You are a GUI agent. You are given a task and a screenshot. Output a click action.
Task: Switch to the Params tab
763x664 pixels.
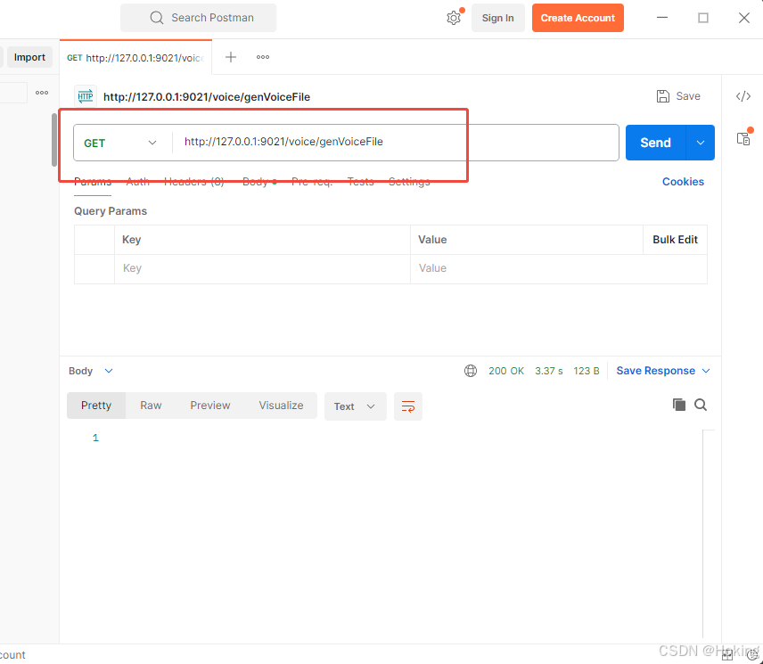93,182
